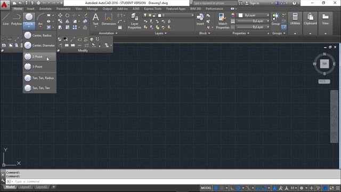Open the Insert ribbon tab

[31, 9]
